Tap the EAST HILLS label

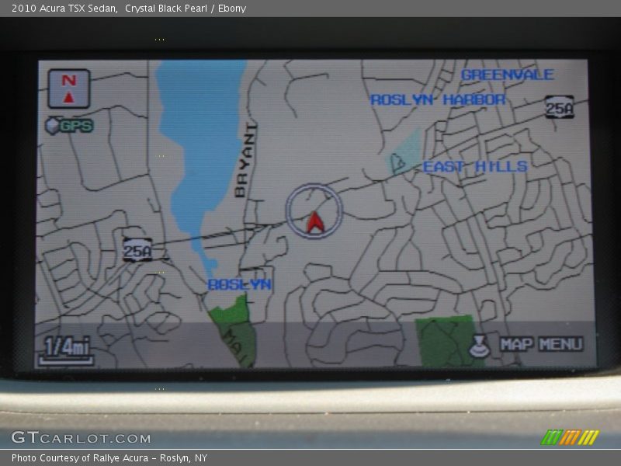click(475, 166)
